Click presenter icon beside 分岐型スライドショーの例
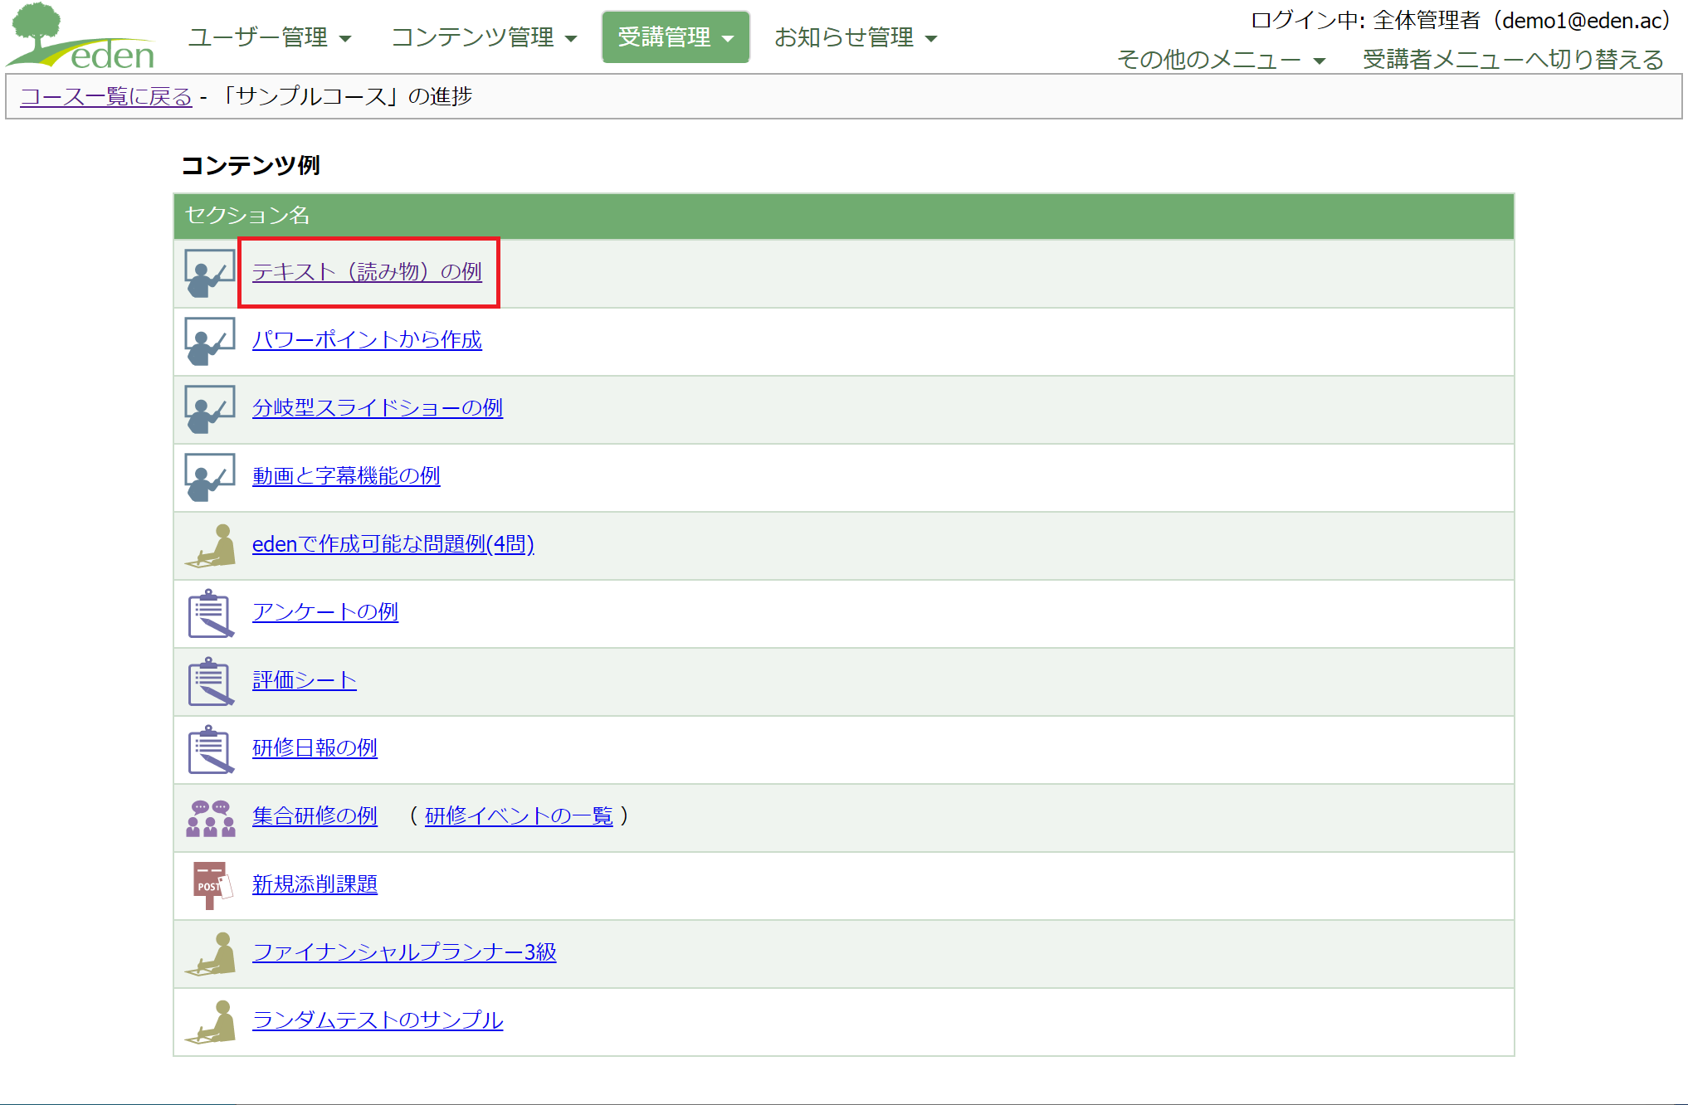Screen dimensions: 1688x1105 210,409
